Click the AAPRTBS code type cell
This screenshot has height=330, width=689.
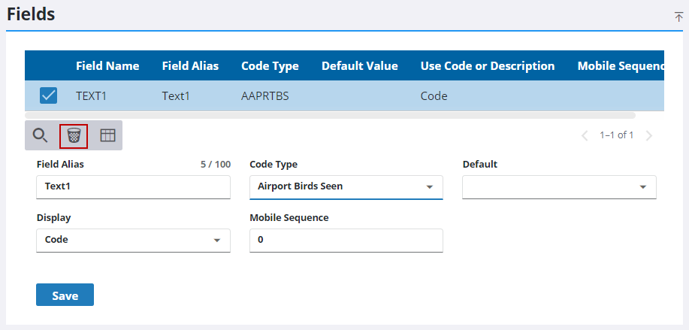click(265, 95)
